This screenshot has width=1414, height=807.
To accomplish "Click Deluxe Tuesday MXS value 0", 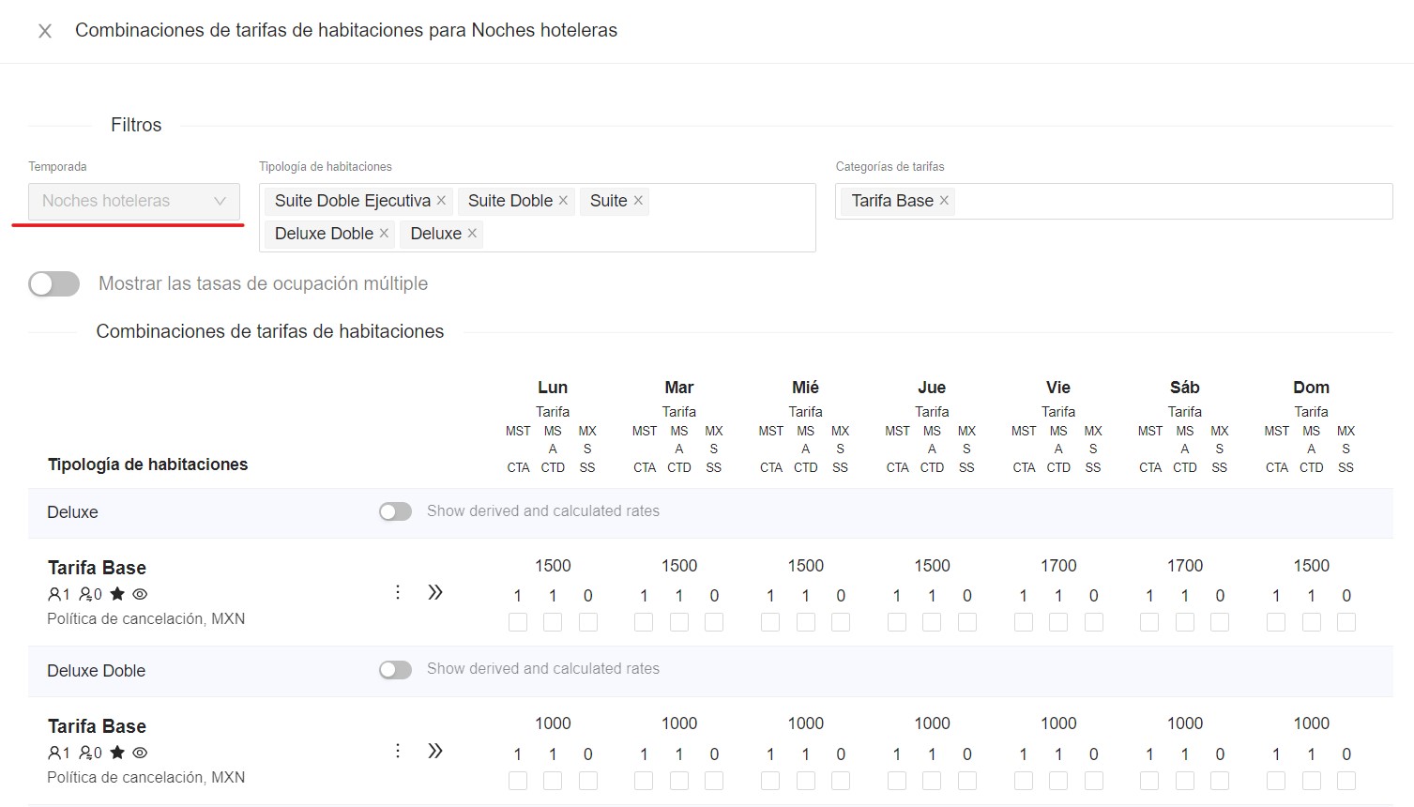I will pyautogui.click(x=714, y=596).
